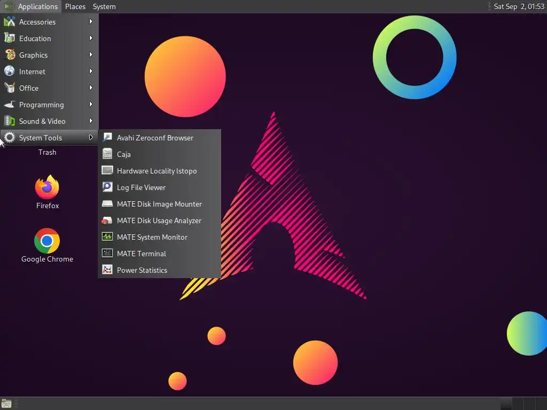Click the Hardware Locality lstopo label

pyautogui.click(x=157, y=171)
